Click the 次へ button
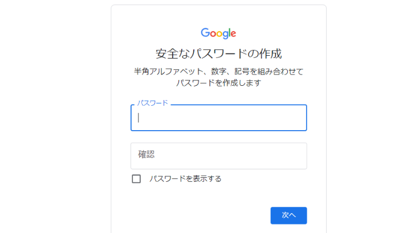Image resolution: width=415 pixels, height=233 pixels. point(288,215)
